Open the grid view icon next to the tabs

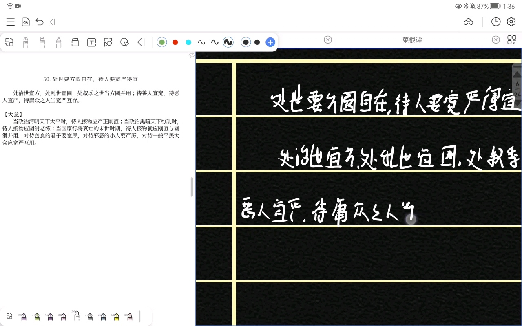(x=511, y=40)
